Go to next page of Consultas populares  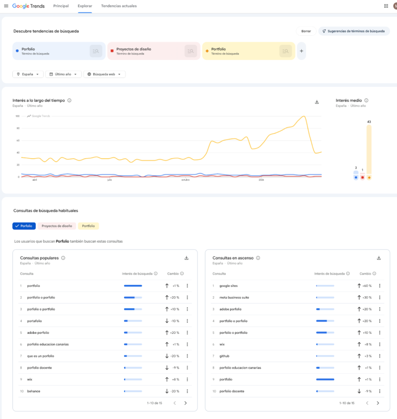tap(185, 403)
